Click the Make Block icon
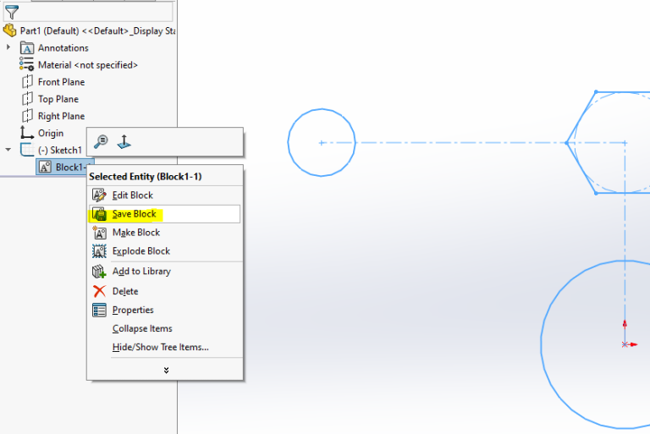 point(99,233)
